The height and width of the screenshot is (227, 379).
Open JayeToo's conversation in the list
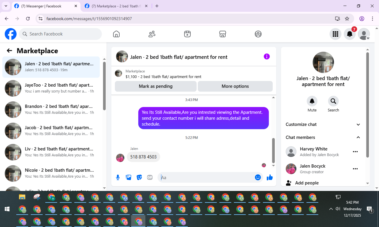pos(51,88)
